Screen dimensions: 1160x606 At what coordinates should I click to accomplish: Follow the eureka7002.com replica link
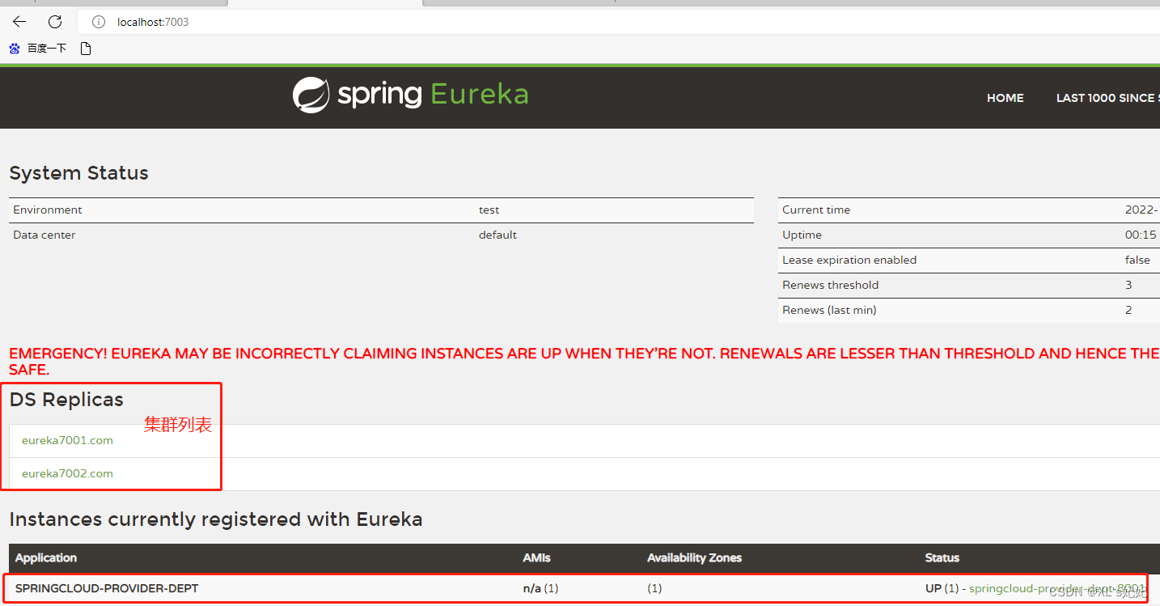point(67,473)
